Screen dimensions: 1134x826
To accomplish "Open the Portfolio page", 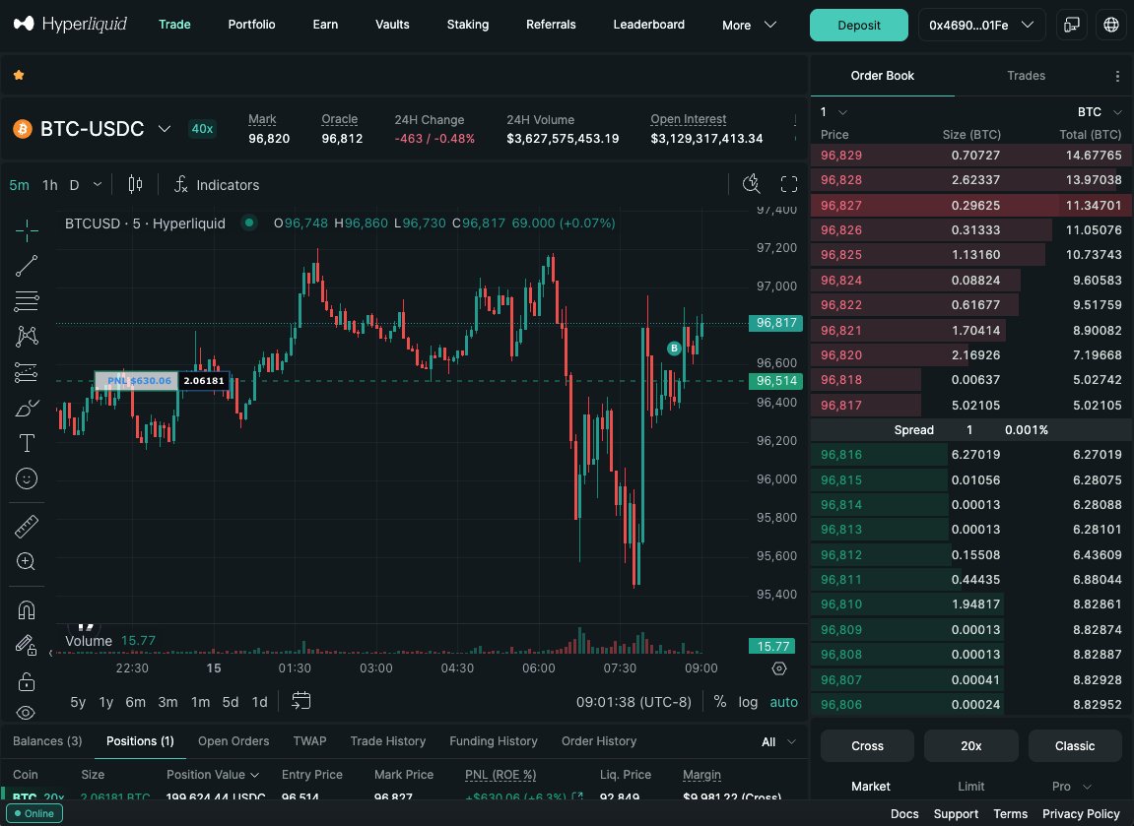I will pyautogui.click(x=251, y=25).
